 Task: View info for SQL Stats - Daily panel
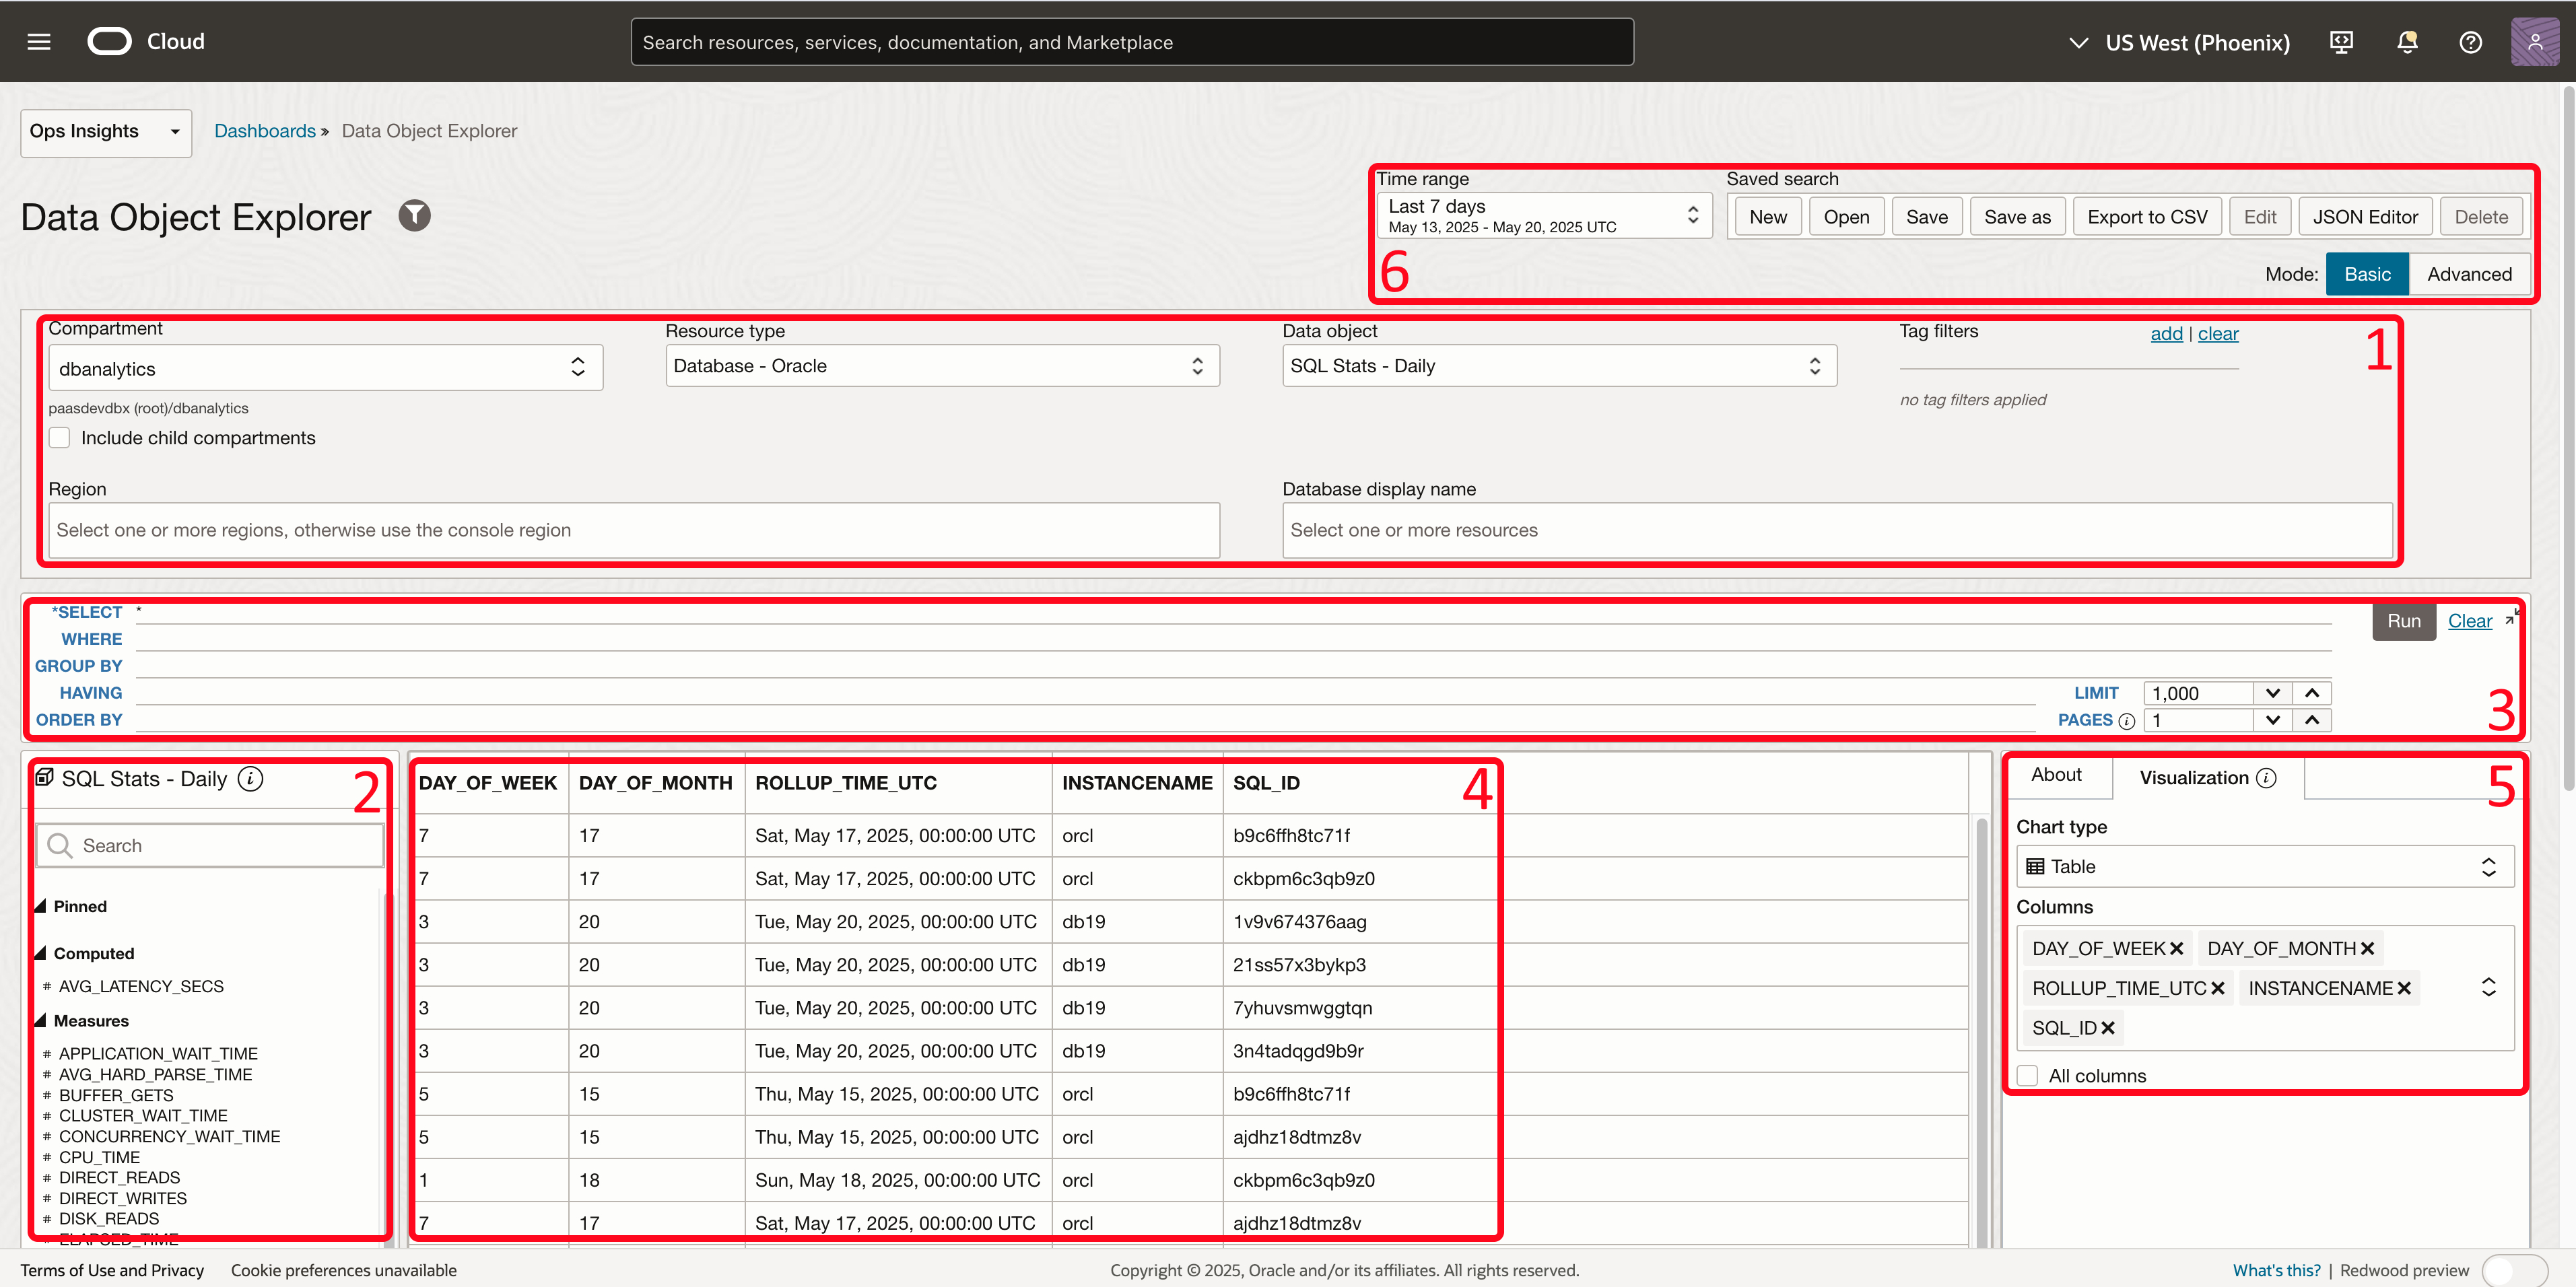tap(251, 778)
